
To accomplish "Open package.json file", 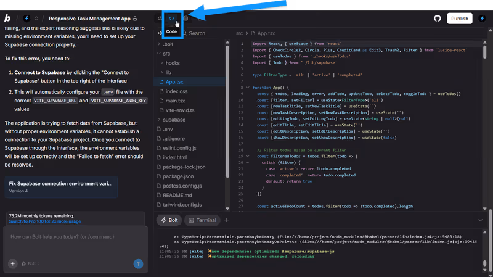I will point(178,176).
